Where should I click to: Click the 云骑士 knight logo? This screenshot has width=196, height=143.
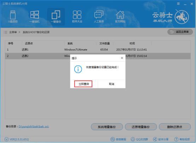tap(181, 17)
